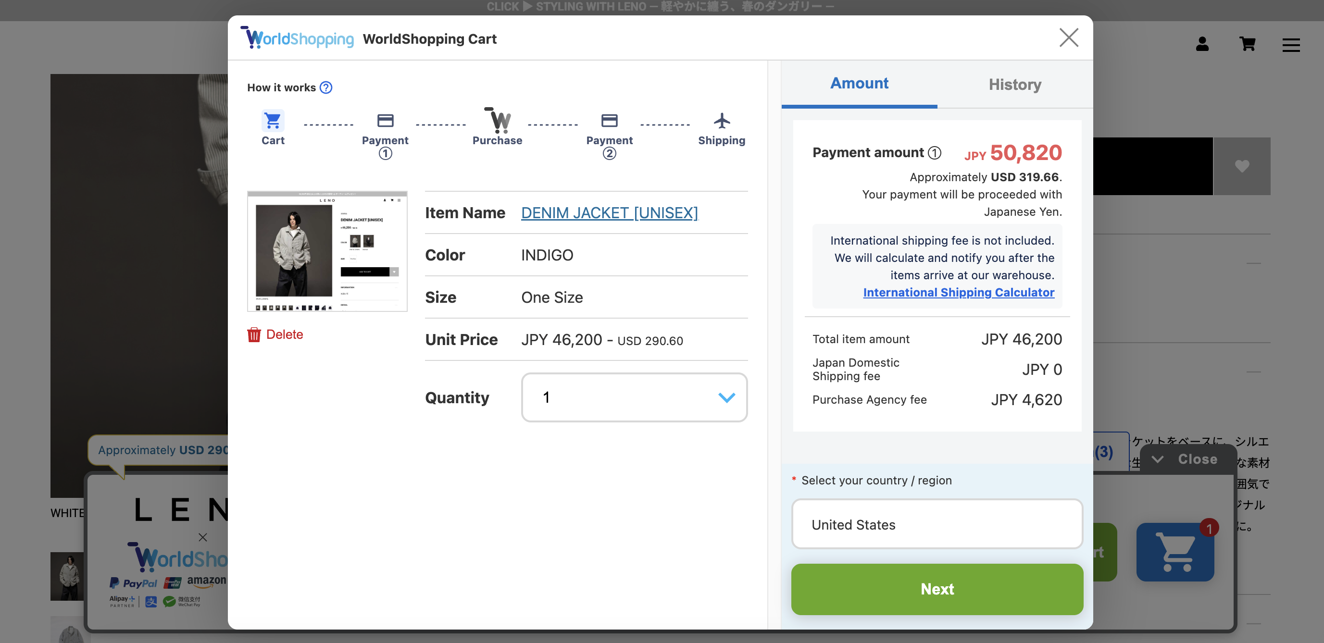Viewport: 1324px width, 643px height.
Task: Click the PayPal logo in the banner
Action: [133, 583]
